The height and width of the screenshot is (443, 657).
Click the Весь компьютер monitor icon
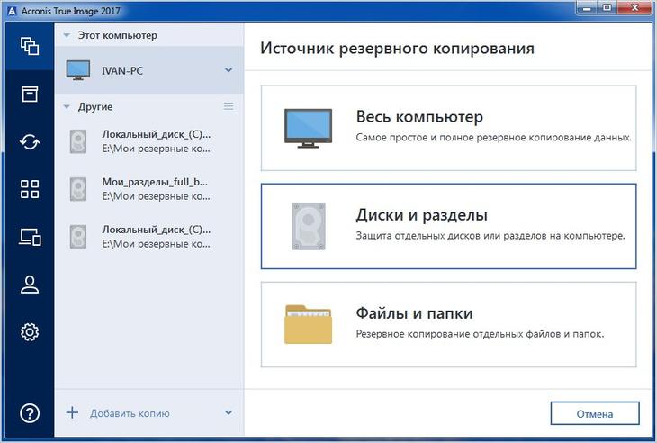click(308, 128)
